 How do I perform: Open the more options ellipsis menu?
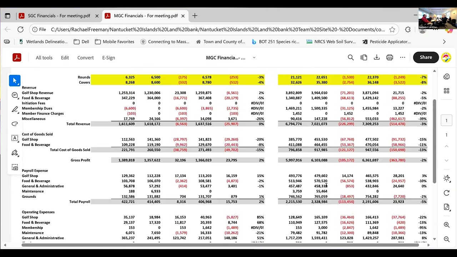[x=403, y=57]
